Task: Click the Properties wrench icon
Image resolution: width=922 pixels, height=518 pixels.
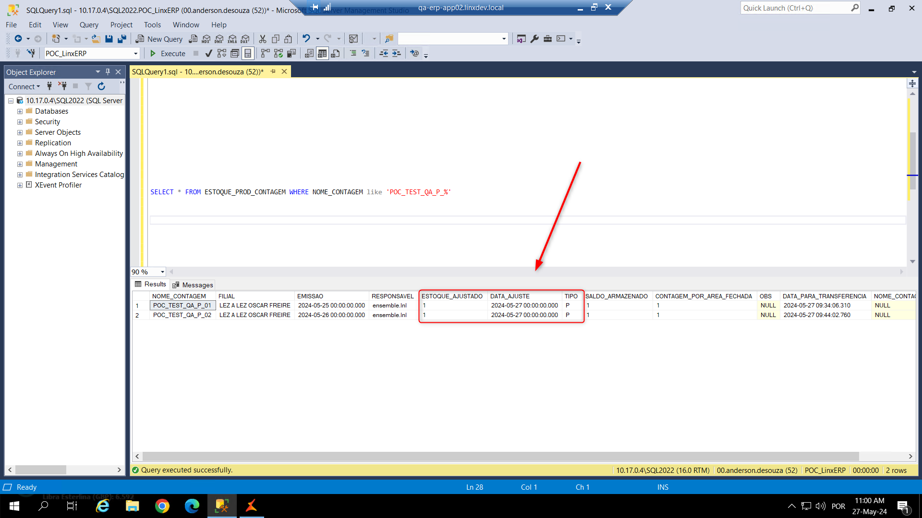Action: pyautogui.click(x=534, y=39)
